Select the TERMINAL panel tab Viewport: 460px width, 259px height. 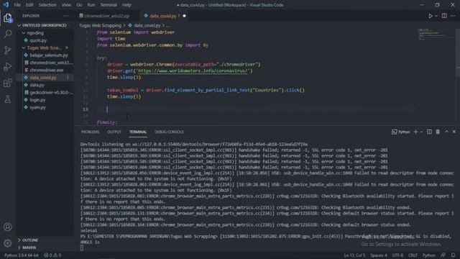click(x=138, y=132)
